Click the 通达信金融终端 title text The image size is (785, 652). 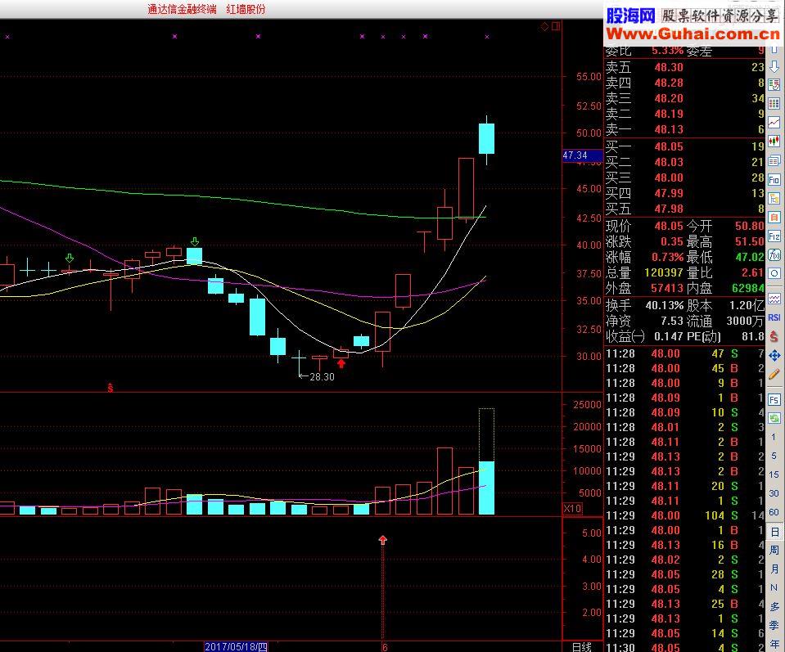183,9
